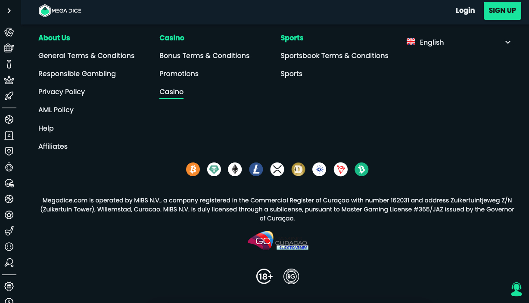The image size is (529, 303).
Task: Expand the left sidebar with the chevron
Action: (x=9, y=11)
